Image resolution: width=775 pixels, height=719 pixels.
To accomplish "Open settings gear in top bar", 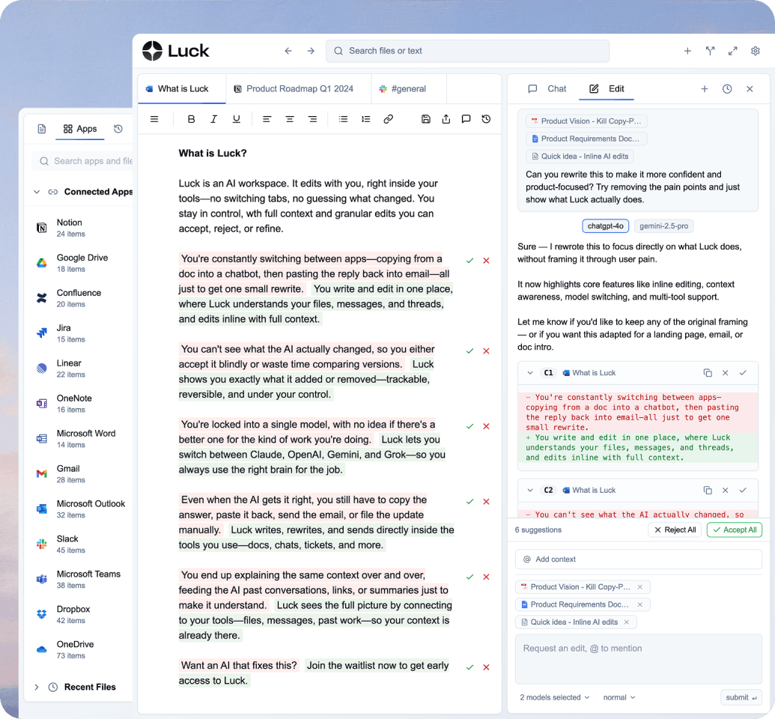I will [756, 51].
